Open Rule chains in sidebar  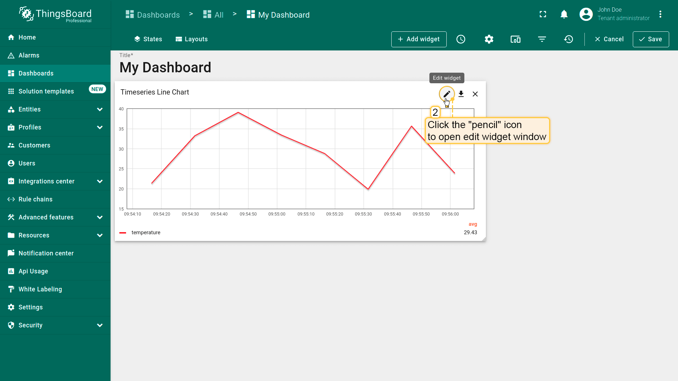pyautogui.click(x=35, y=199)
